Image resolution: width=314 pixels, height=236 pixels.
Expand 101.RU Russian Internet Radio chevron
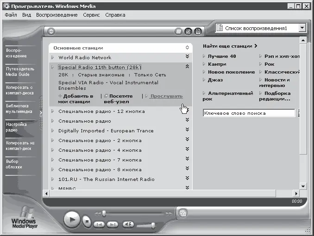[x=187, y=178]
